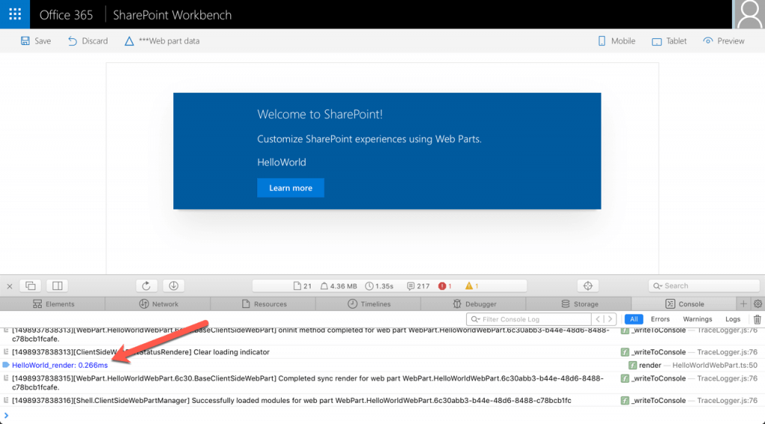Click Clear loading indicator log message
This screenshot has width=765, height=424.
click(140, 352)
